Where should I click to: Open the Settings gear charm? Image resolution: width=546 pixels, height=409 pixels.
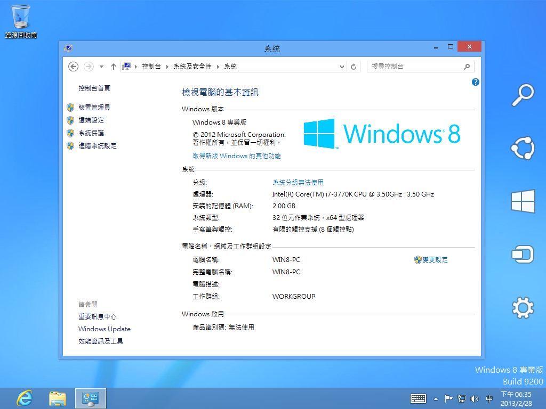click(x=523, y=308)
